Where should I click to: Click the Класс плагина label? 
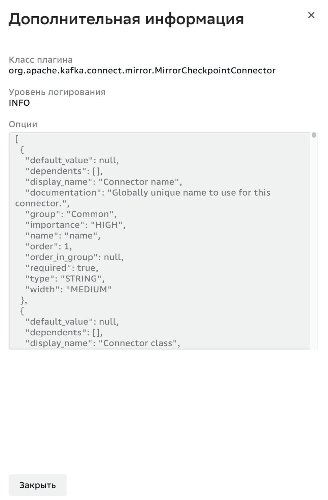click(40, 60)
